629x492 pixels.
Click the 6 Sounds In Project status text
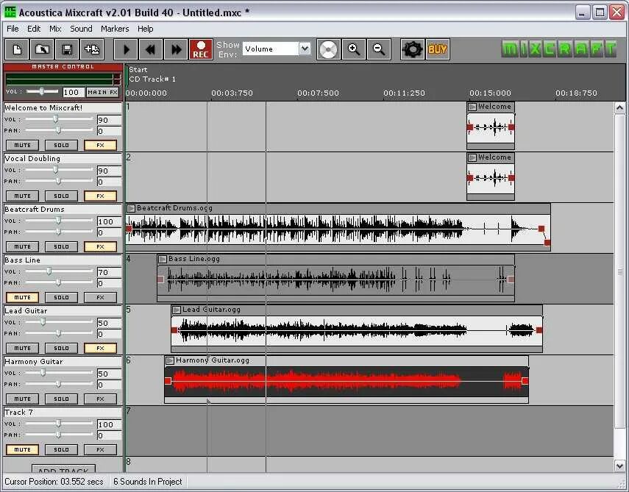pos(148,482)
